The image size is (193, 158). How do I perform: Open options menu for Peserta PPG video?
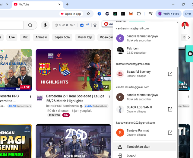tap(30, 96)
